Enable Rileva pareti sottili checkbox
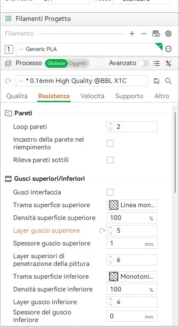 pos(110,160)
